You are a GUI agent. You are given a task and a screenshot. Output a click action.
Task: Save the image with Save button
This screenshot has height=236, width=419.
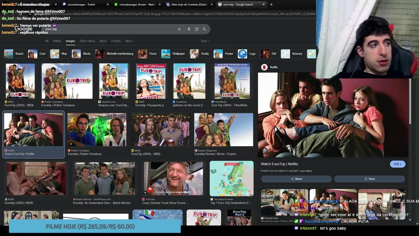coord(370,179)
